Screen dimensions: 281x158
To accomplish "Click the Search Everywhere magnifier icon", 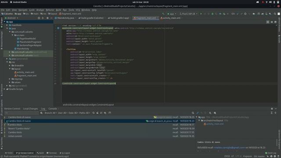I will point(275,14).
